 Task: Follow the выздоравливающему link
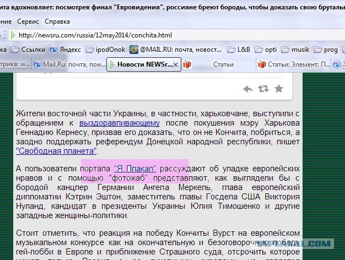tap(120, 123)
